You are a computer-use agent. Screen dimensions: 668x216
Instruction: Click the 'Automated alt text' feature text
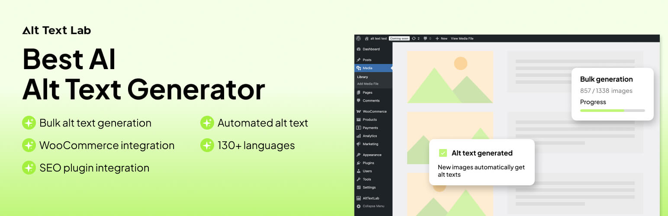[263, 123]
